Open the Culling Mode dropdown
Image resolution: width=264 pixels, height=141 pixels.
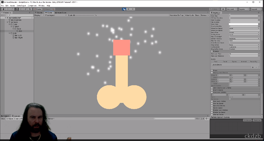244,47
